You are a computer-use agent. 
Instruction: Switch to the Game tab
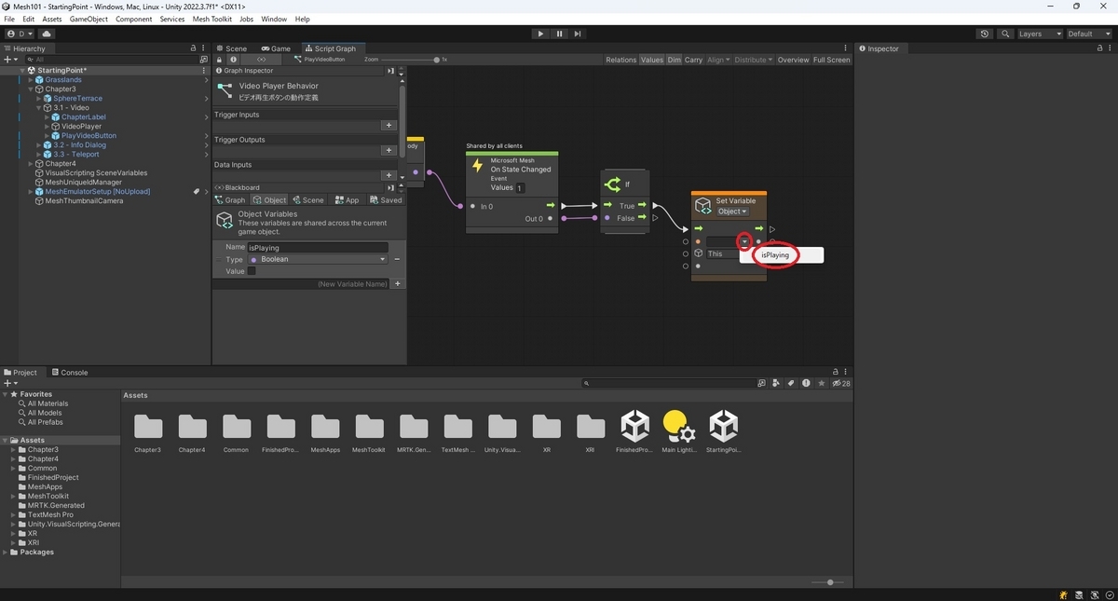[x=276, y=48]
